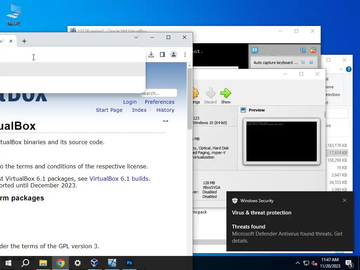Close the current Chrome tab
This screenshot has width=360, height=270.
tap(11, 41)
